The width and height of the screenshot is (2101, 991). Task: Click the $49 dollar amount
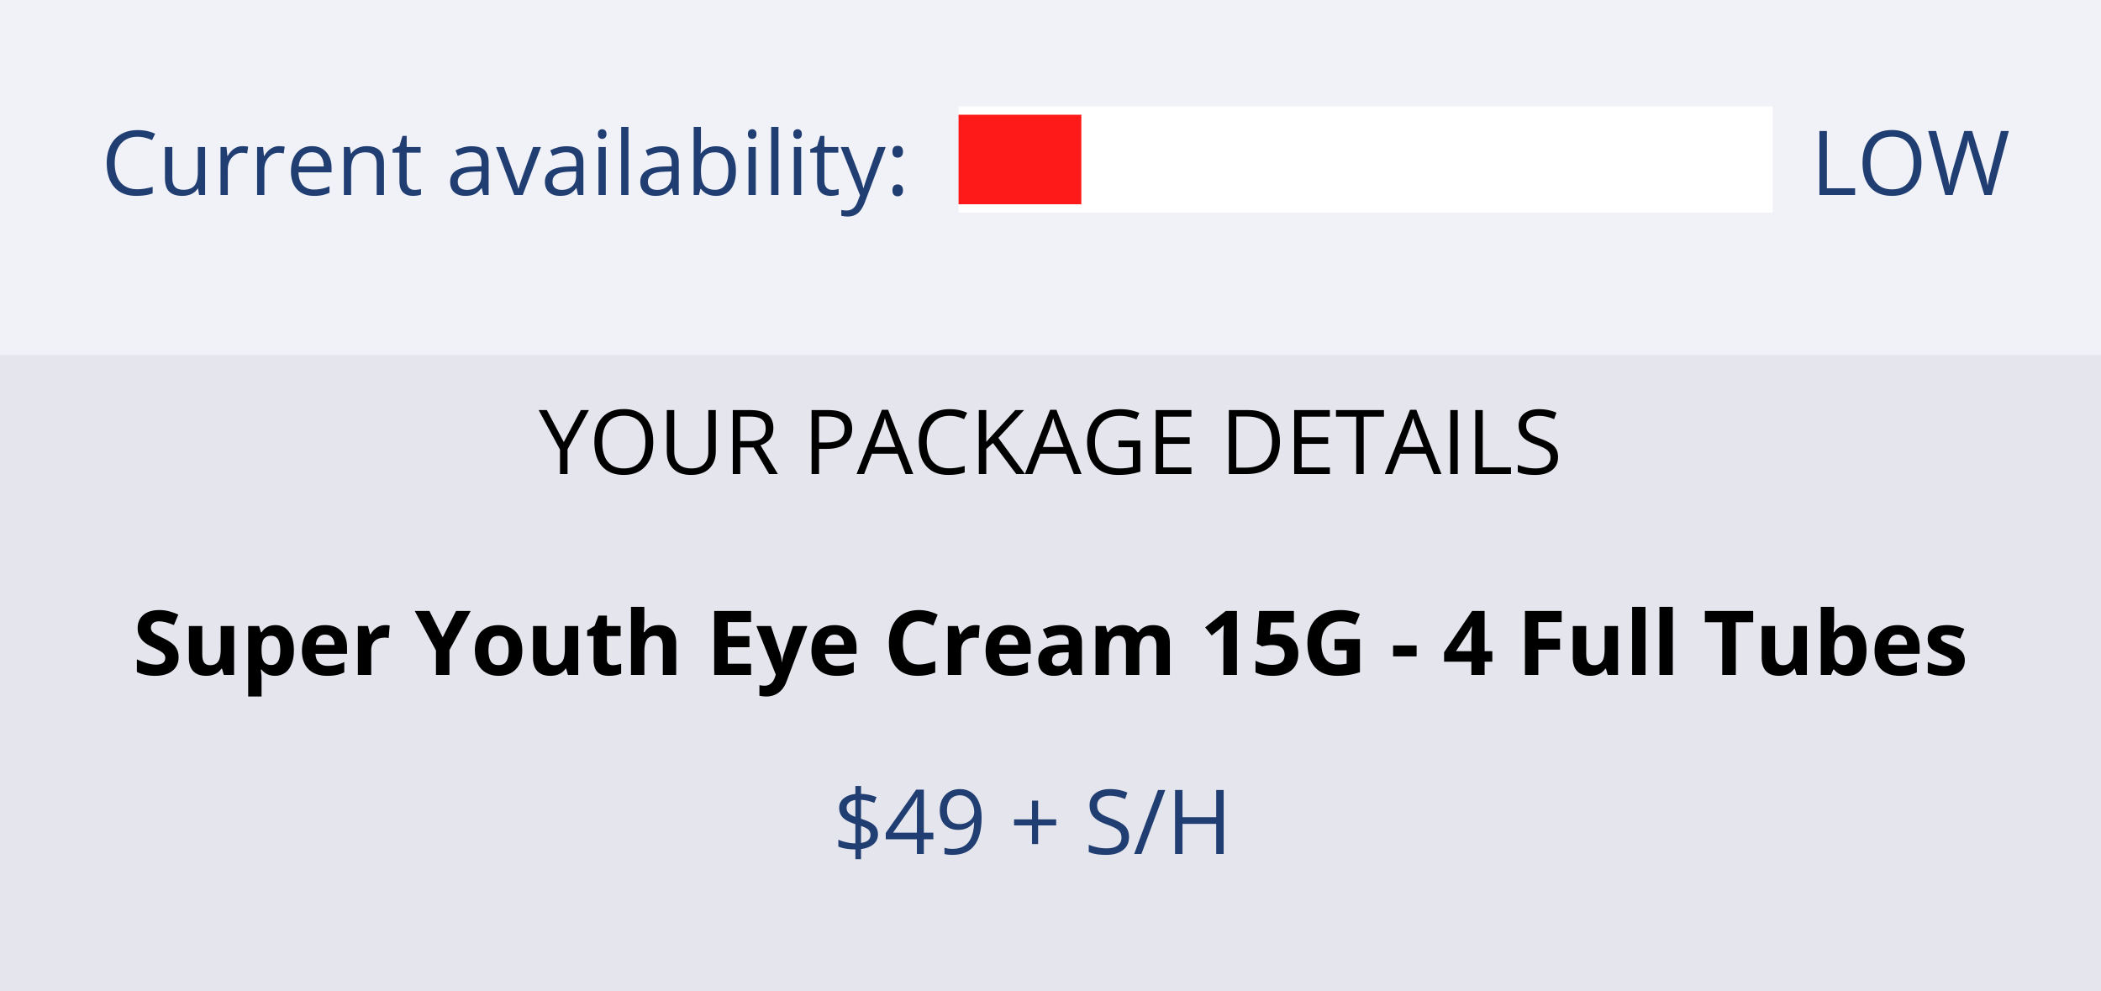pyautogui.click(x=909, y=822)
